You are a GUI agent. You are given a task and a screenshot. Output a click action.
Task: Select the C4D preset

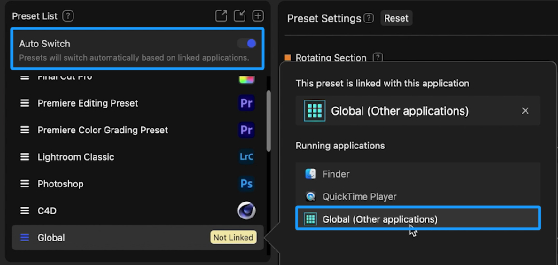pyautogui.click(x=138, y=211)
